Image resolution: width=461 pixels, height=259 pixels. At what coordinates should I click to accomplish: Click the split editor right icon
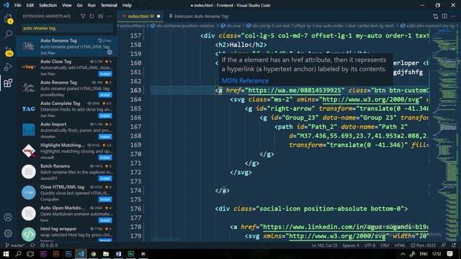pyautogui.click(x=444, y=16)
